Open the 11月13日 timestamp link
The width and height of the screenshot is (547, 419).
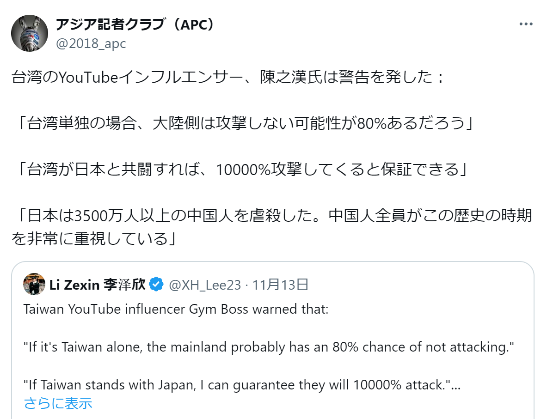[281, 285]
